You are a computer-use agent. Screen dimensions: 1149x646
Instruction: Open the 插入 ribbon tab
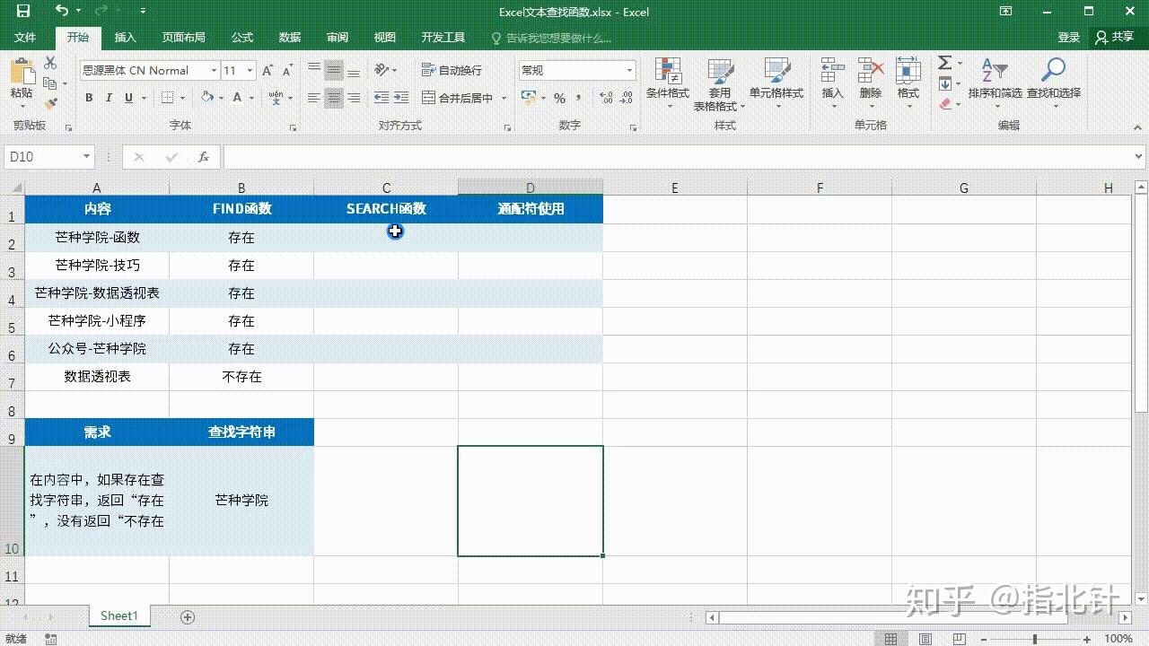tap(125, 38)
